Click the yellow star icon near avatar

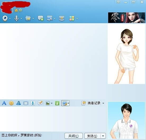point(16,10)
